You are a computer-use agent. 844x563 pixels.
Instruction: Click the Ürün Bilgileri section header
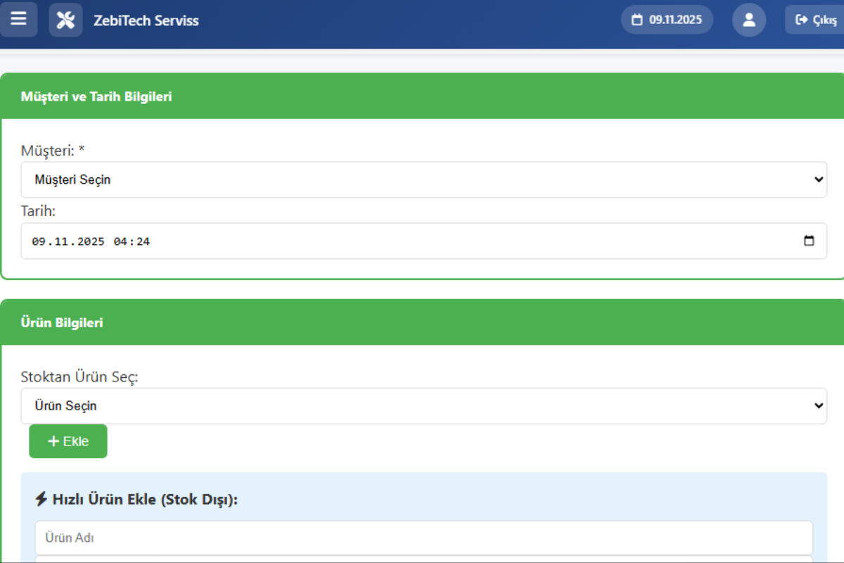(x=62, y=322)
